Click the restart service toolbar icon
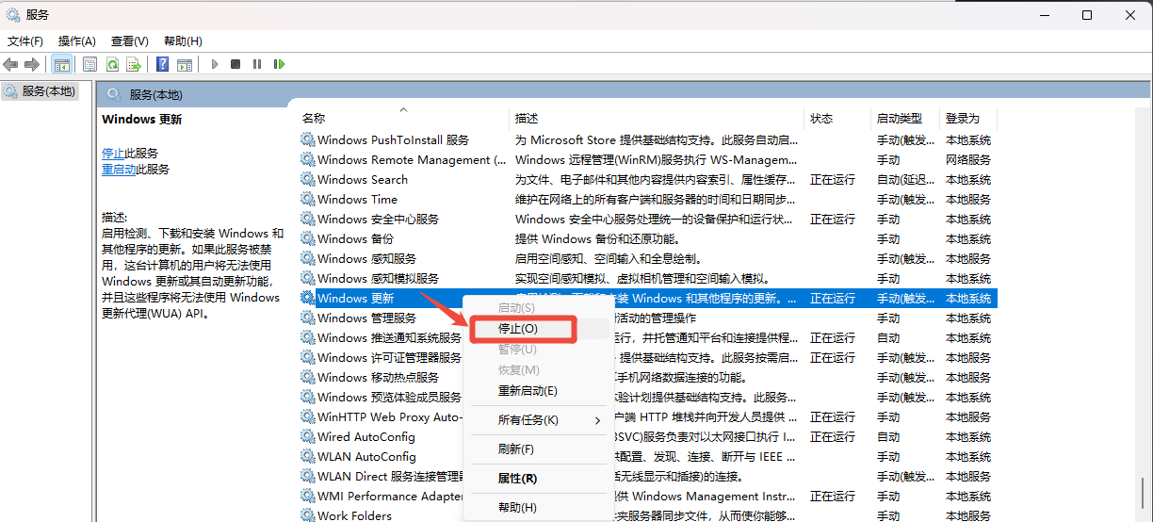The width and height of the screenshot is (1153, 522). [x=279, y=64]
